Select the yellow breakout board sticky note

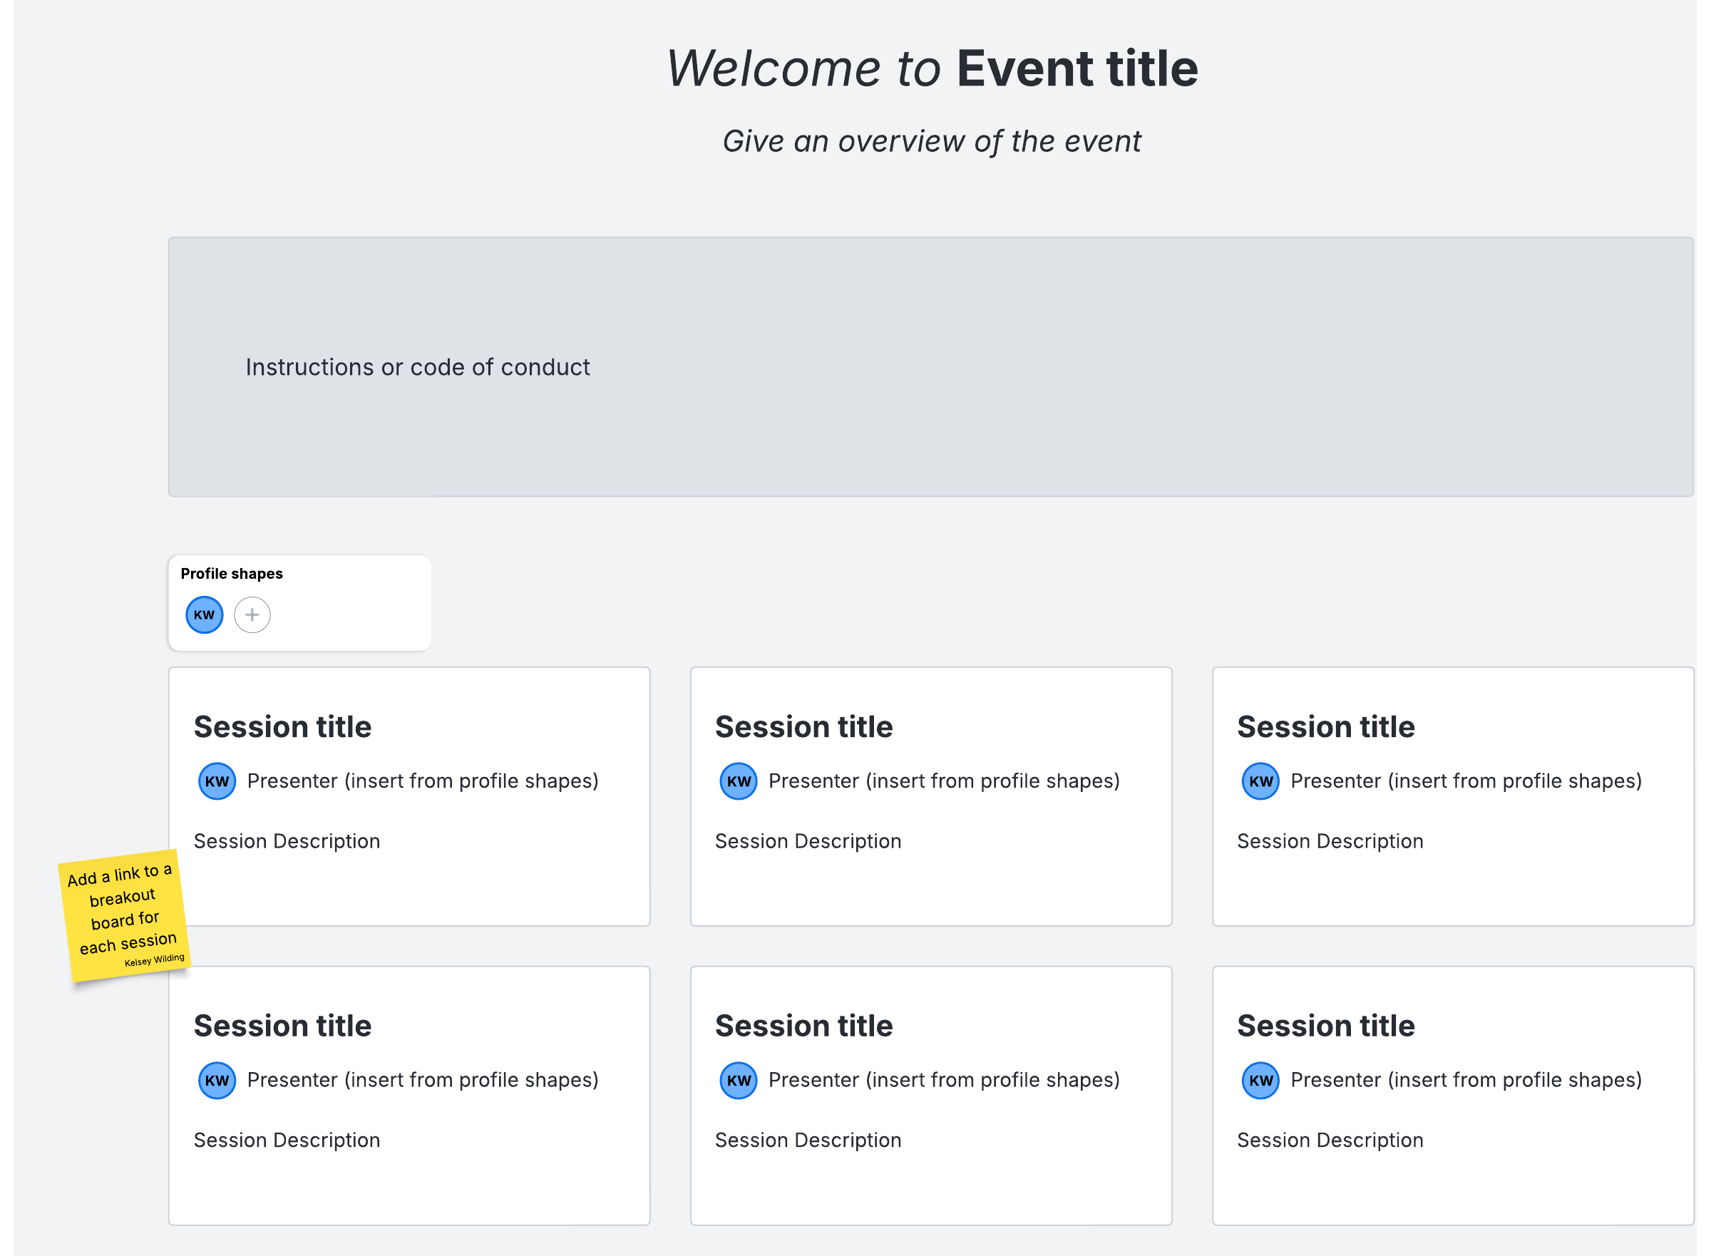pos(125,915)
